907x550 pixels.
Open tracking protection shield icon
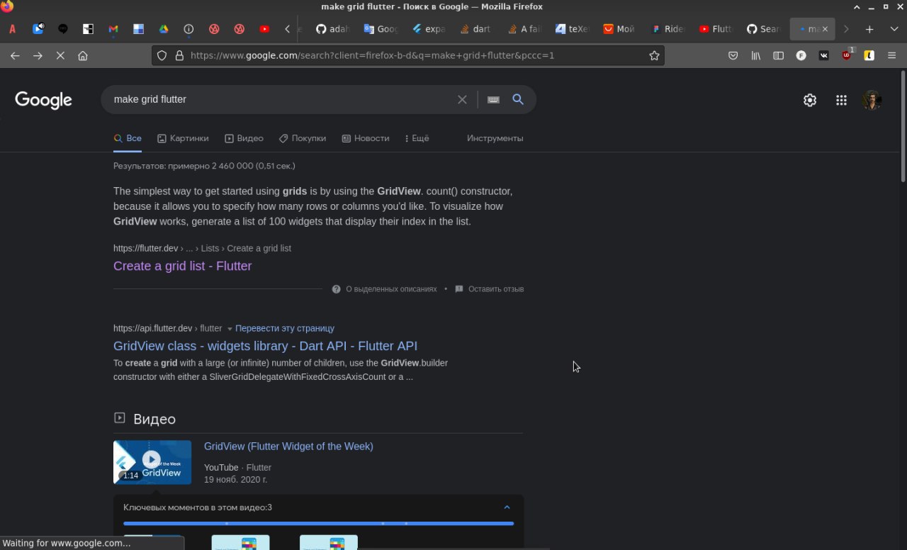tap(162, 55)
